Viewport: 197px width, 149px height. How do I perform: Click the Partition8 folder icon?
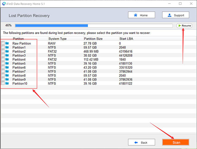7,75
